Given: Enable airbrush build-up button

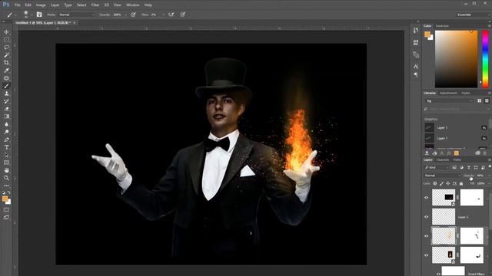Looking at the screenshot, I should pos(171,15).
